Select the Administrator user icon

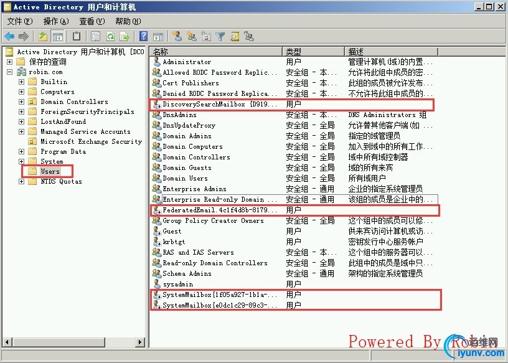click(x=157, y=62)
